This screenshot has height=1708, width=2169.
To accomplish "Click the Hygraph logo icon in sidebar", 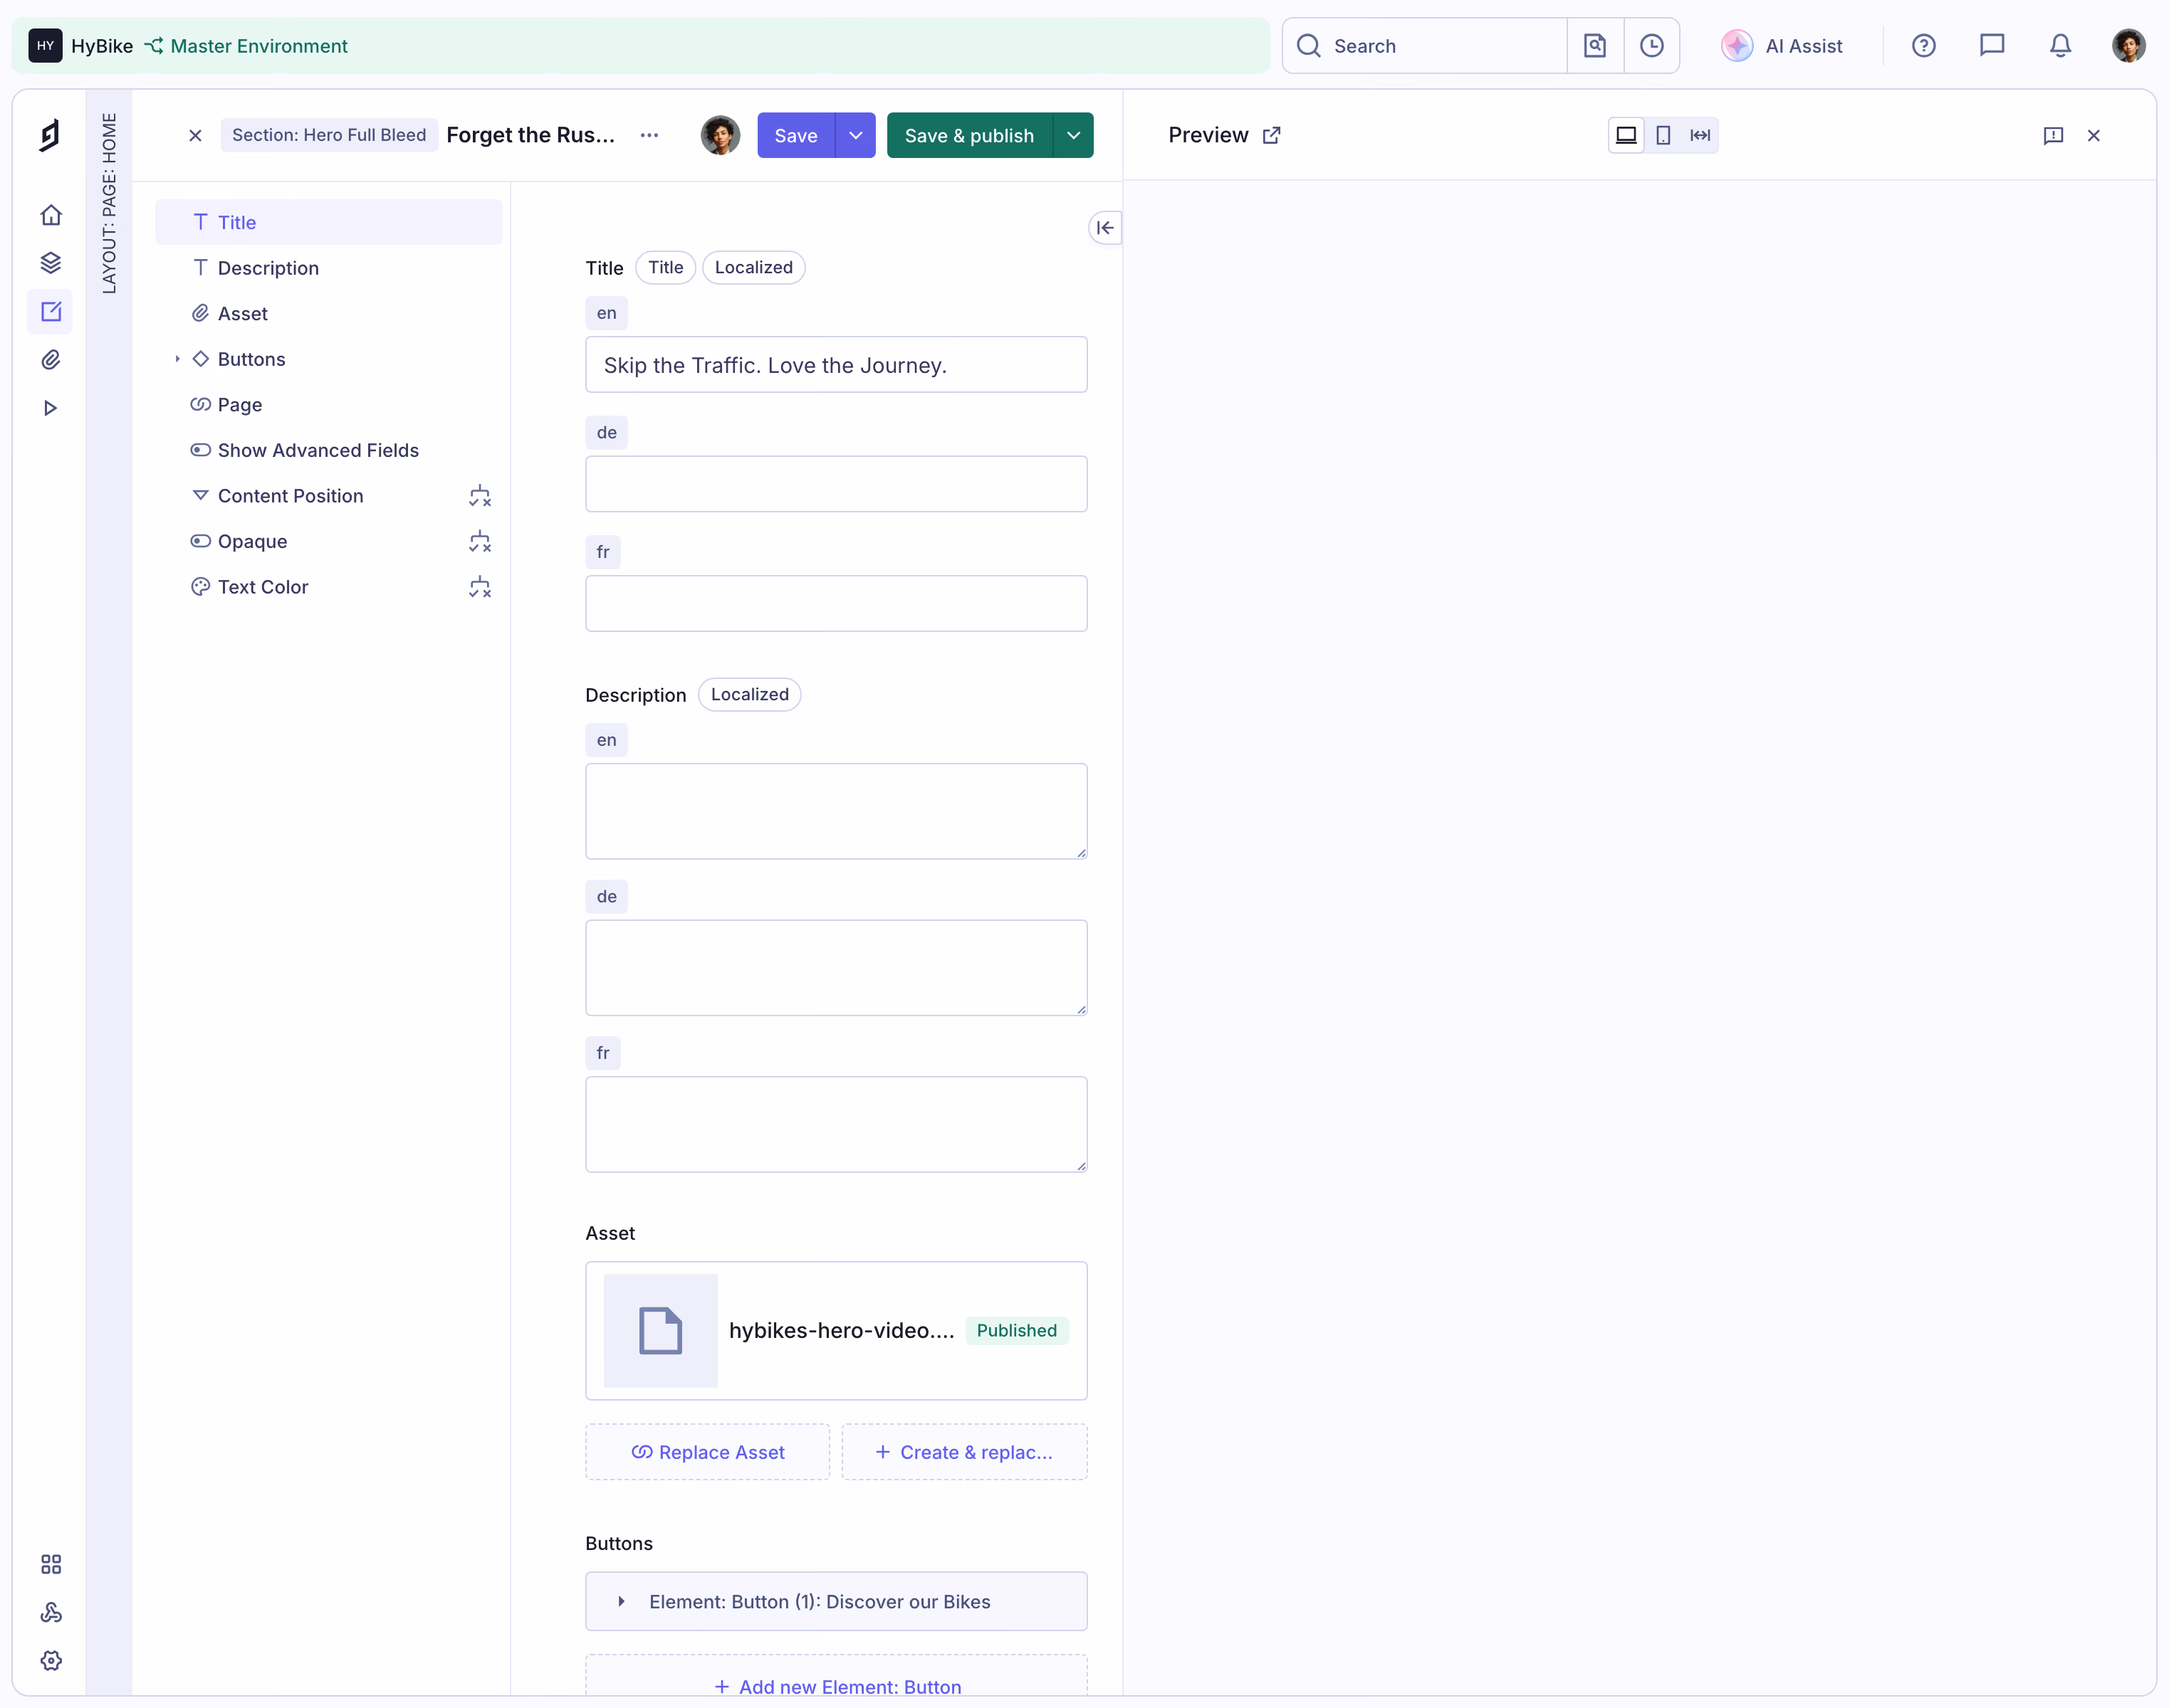I will 50,135.
